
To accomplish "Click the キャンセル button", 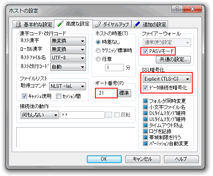I will (x=143, y=159).
